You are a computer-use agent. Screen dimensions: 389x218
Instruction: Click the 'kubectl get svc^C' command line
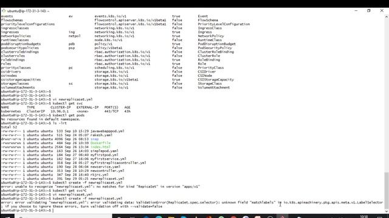point(44,191)
